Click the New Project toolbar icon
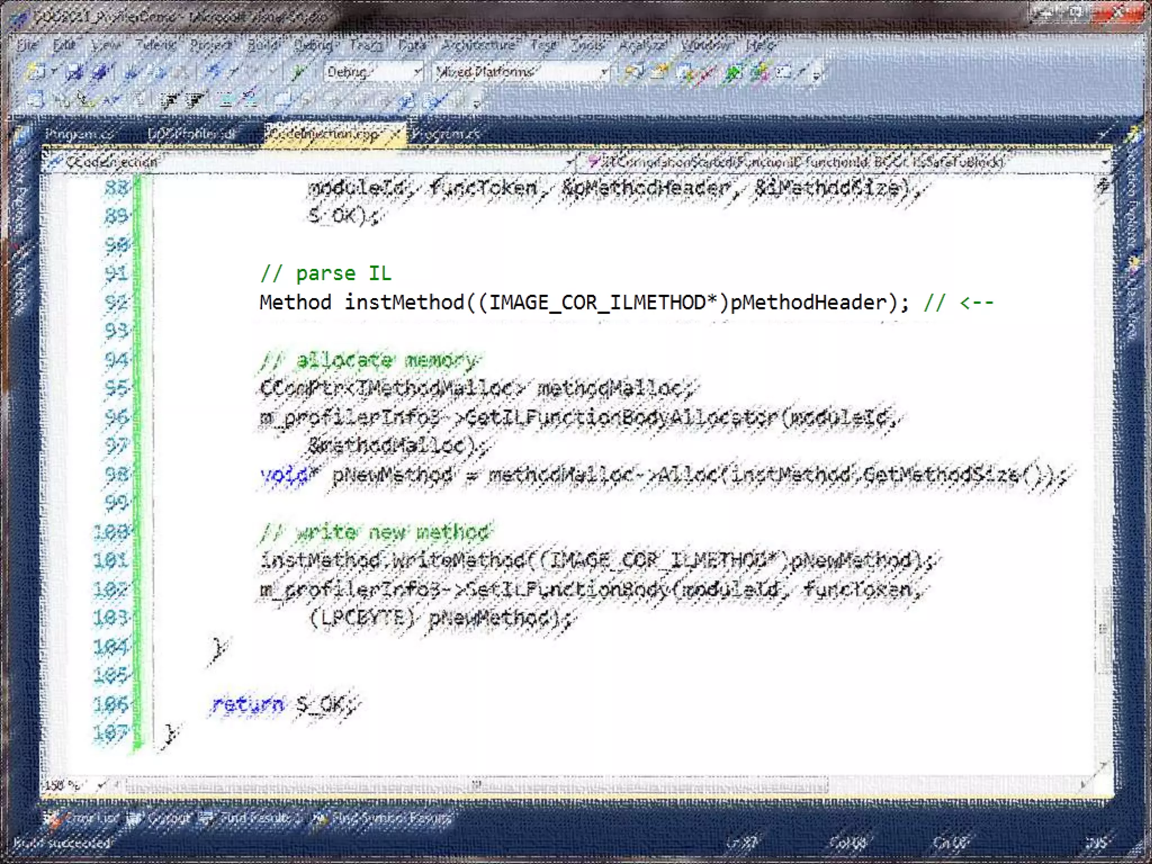 (x=36, y=72)
